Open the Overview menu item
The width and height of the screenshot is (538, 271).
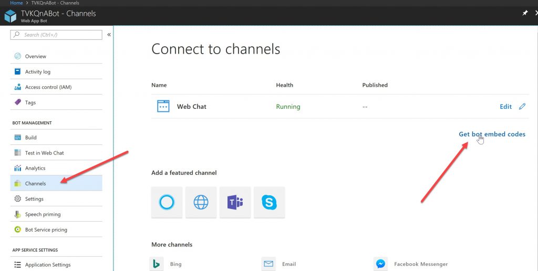tap(35, 56)
